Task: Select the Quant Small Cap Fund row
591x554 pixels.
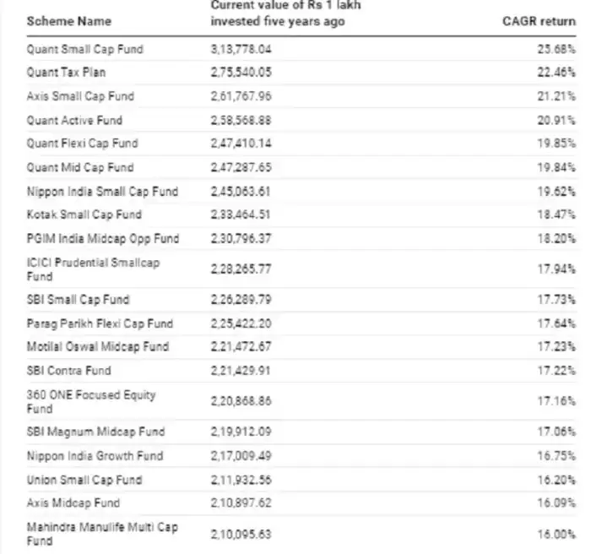Action: (x=301, y=49)
